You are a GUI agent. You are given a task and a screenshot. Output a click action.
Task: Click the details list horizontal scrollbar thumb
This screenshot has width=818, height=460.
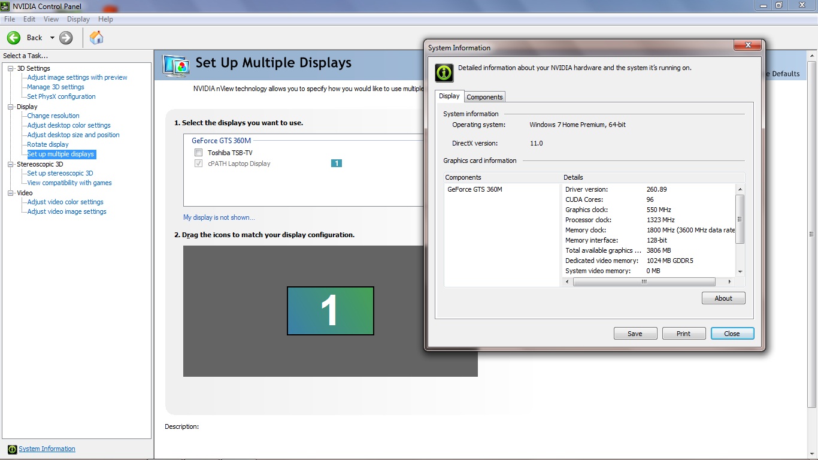coord(644,282)
